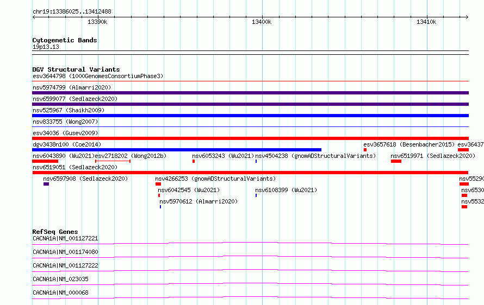Click the red bar below the nsv5529 label
Screen dimensions: 484x305
pyautogui.click(x=464, y=184)
